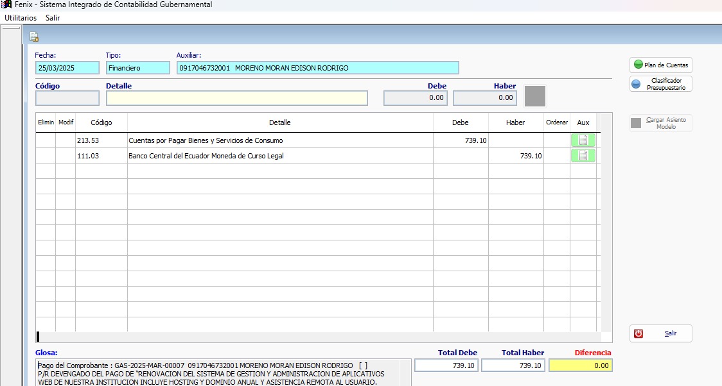Select the Tipo field showing Financiero
This screenshot has height=386, width=722.
point(137,68)
